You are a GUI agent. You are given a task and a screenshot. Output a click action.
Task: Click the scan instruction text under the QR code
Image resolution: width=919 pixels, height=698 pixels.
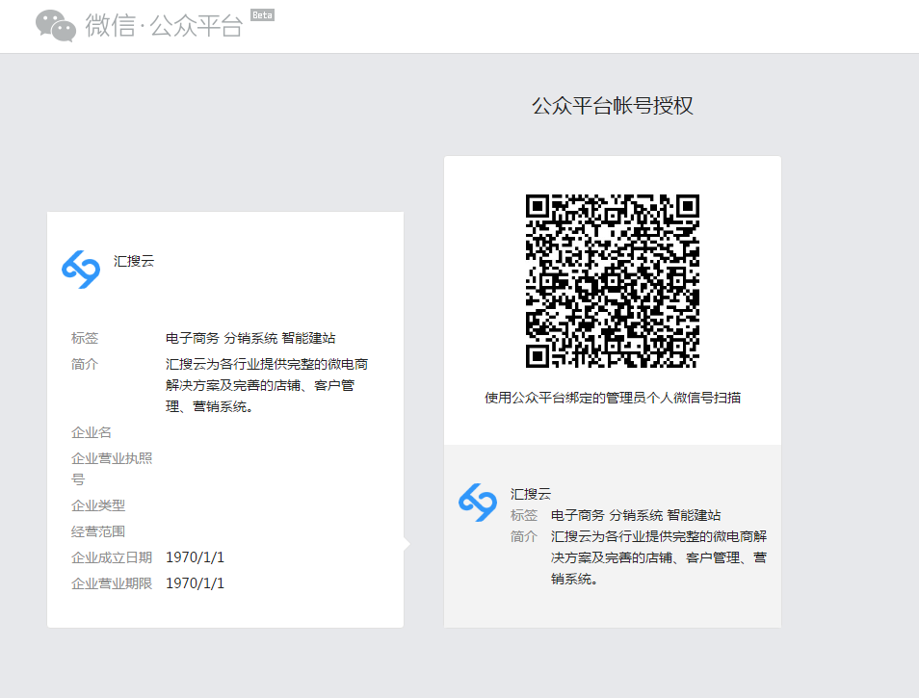point(612,398)
